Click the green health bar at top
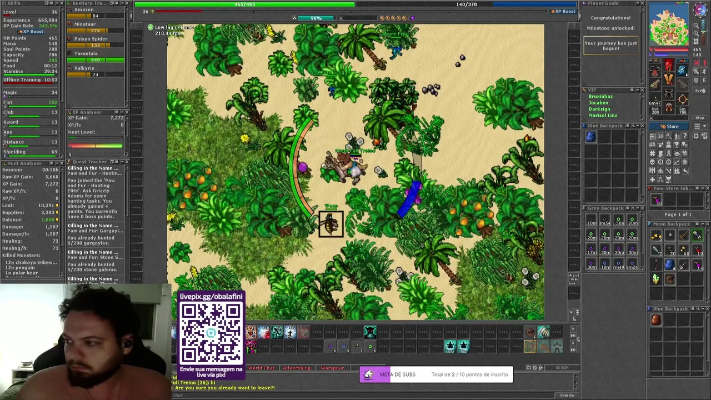This screenshot has height=400, width=711. pyautogui.click(x=245, y=4)
